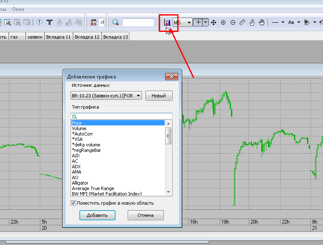Close the Добавление графика dialog
323x245 pixels.
tap(171, 76)
